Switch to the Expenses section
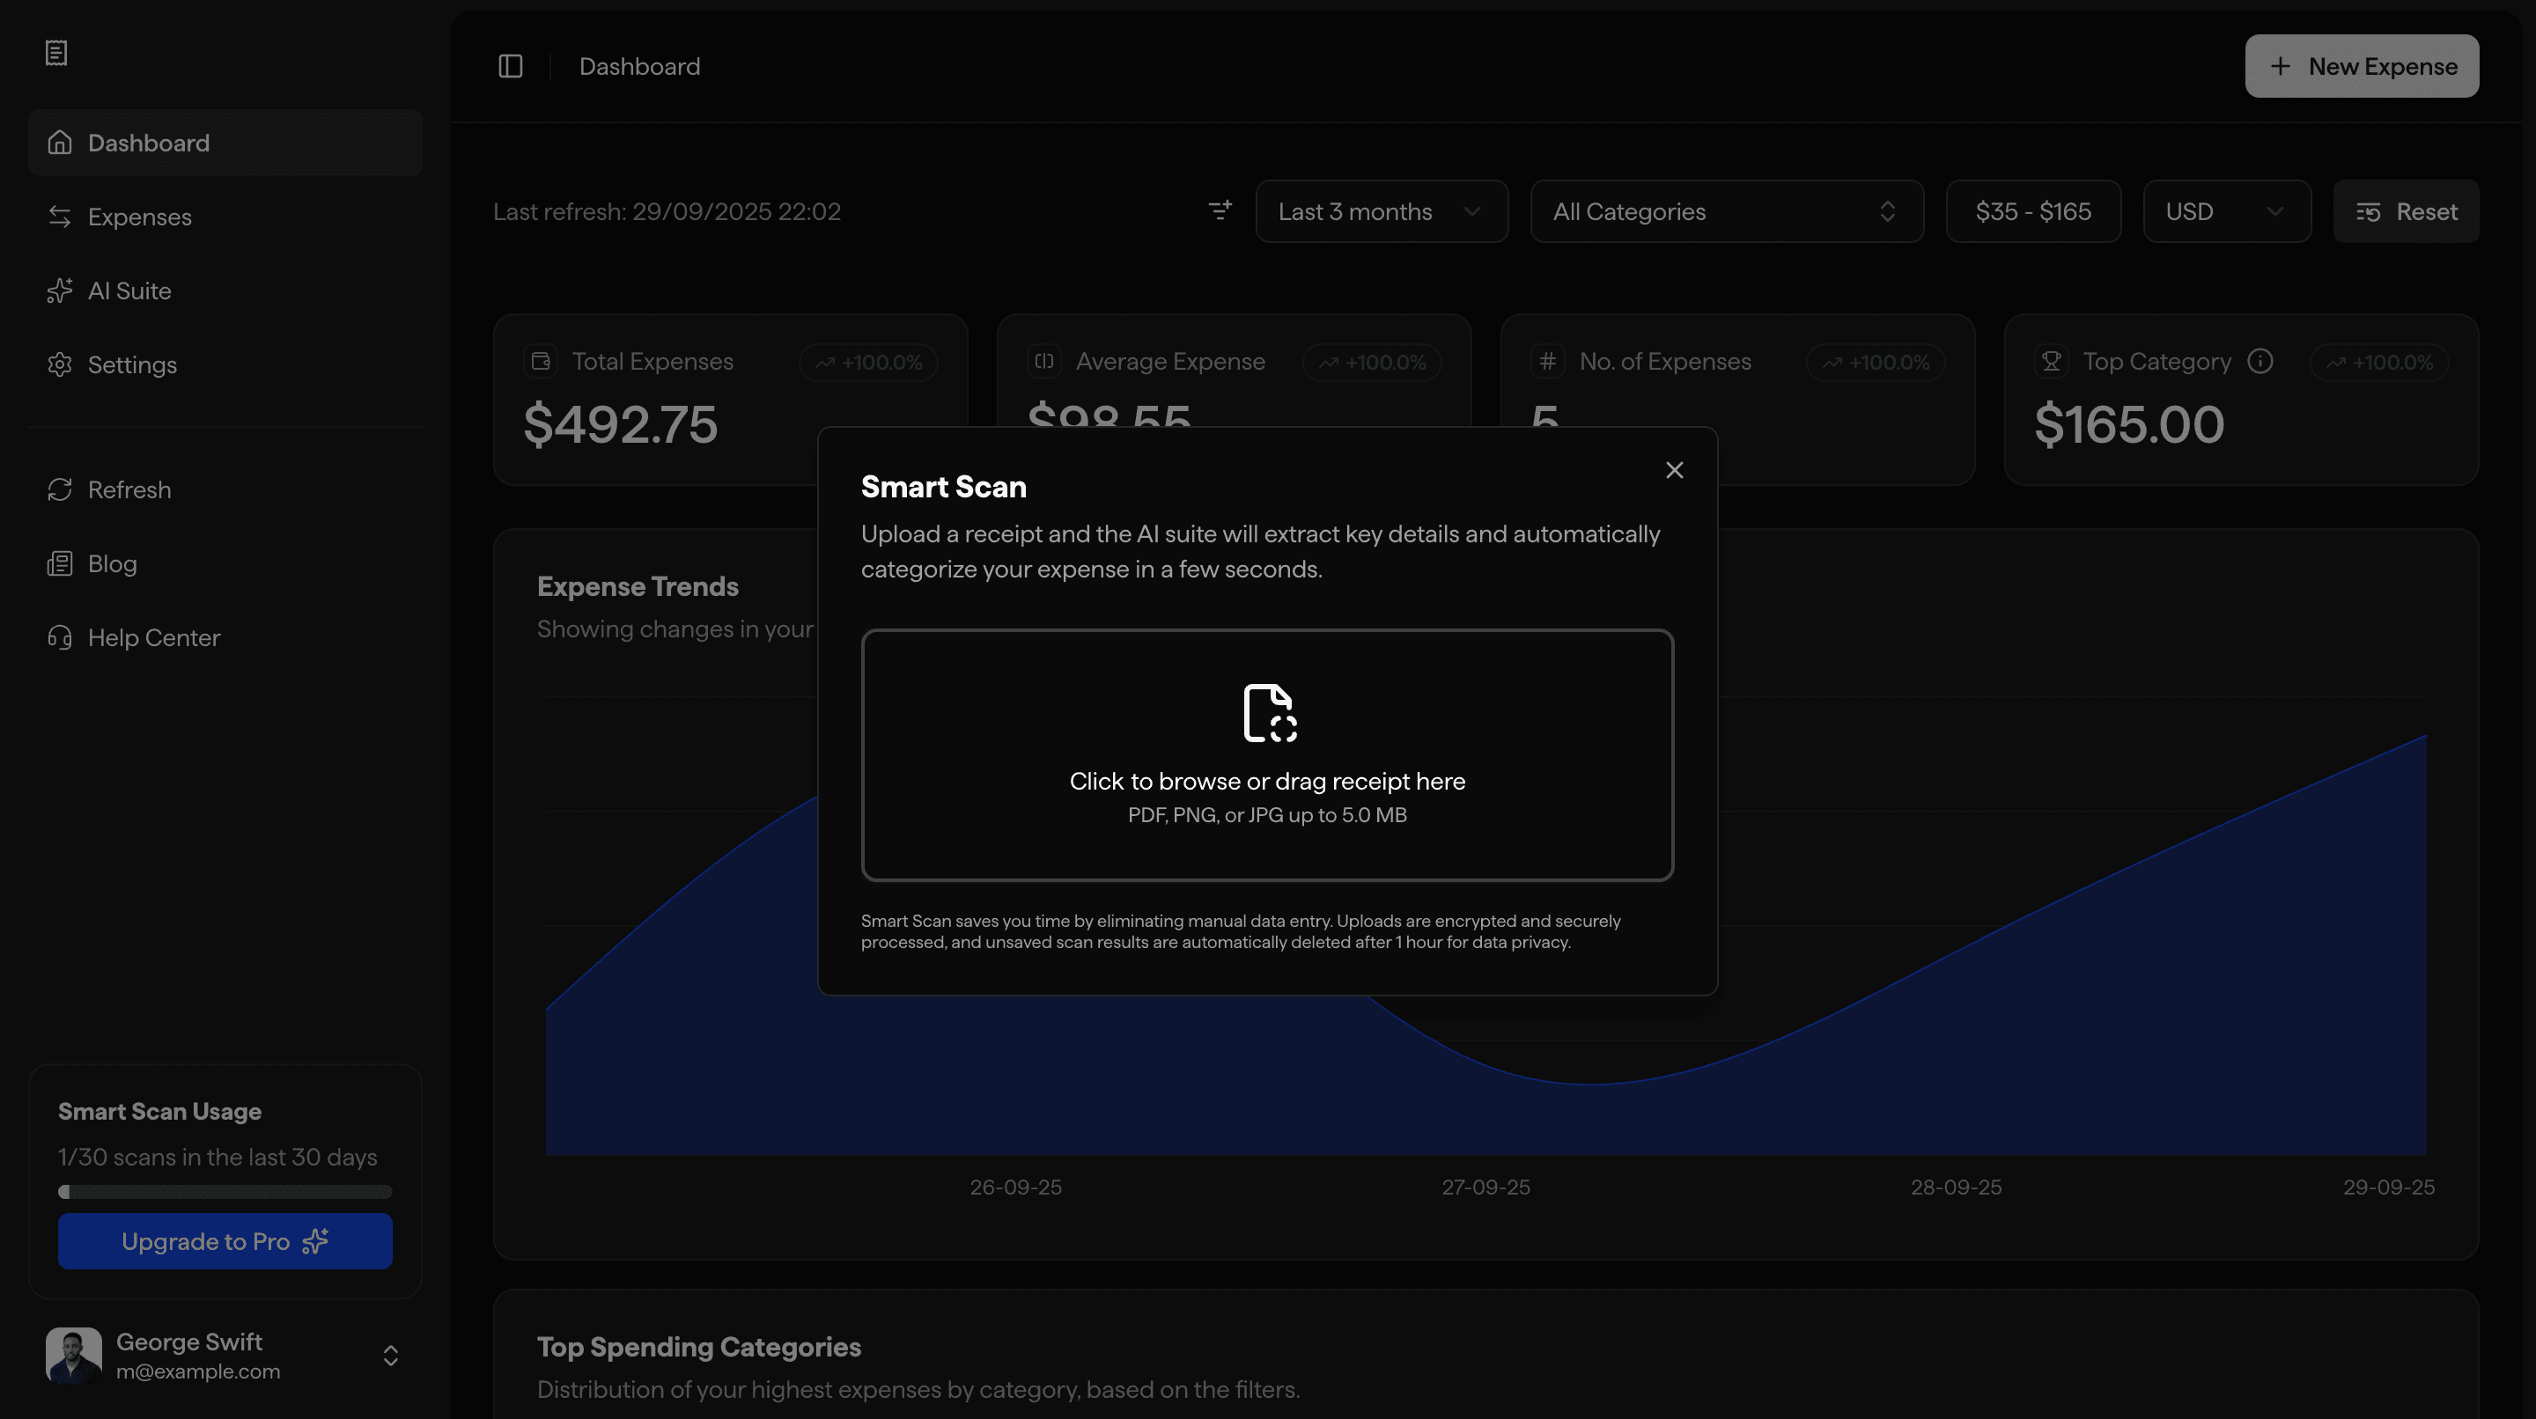2536x1419 pixels. (x=139, y=217)
